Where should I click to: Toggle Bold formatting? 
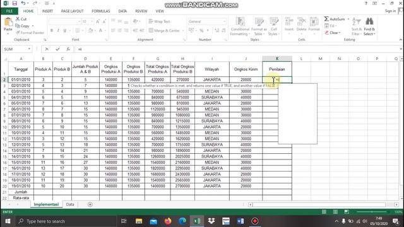(x=52, y=31)
